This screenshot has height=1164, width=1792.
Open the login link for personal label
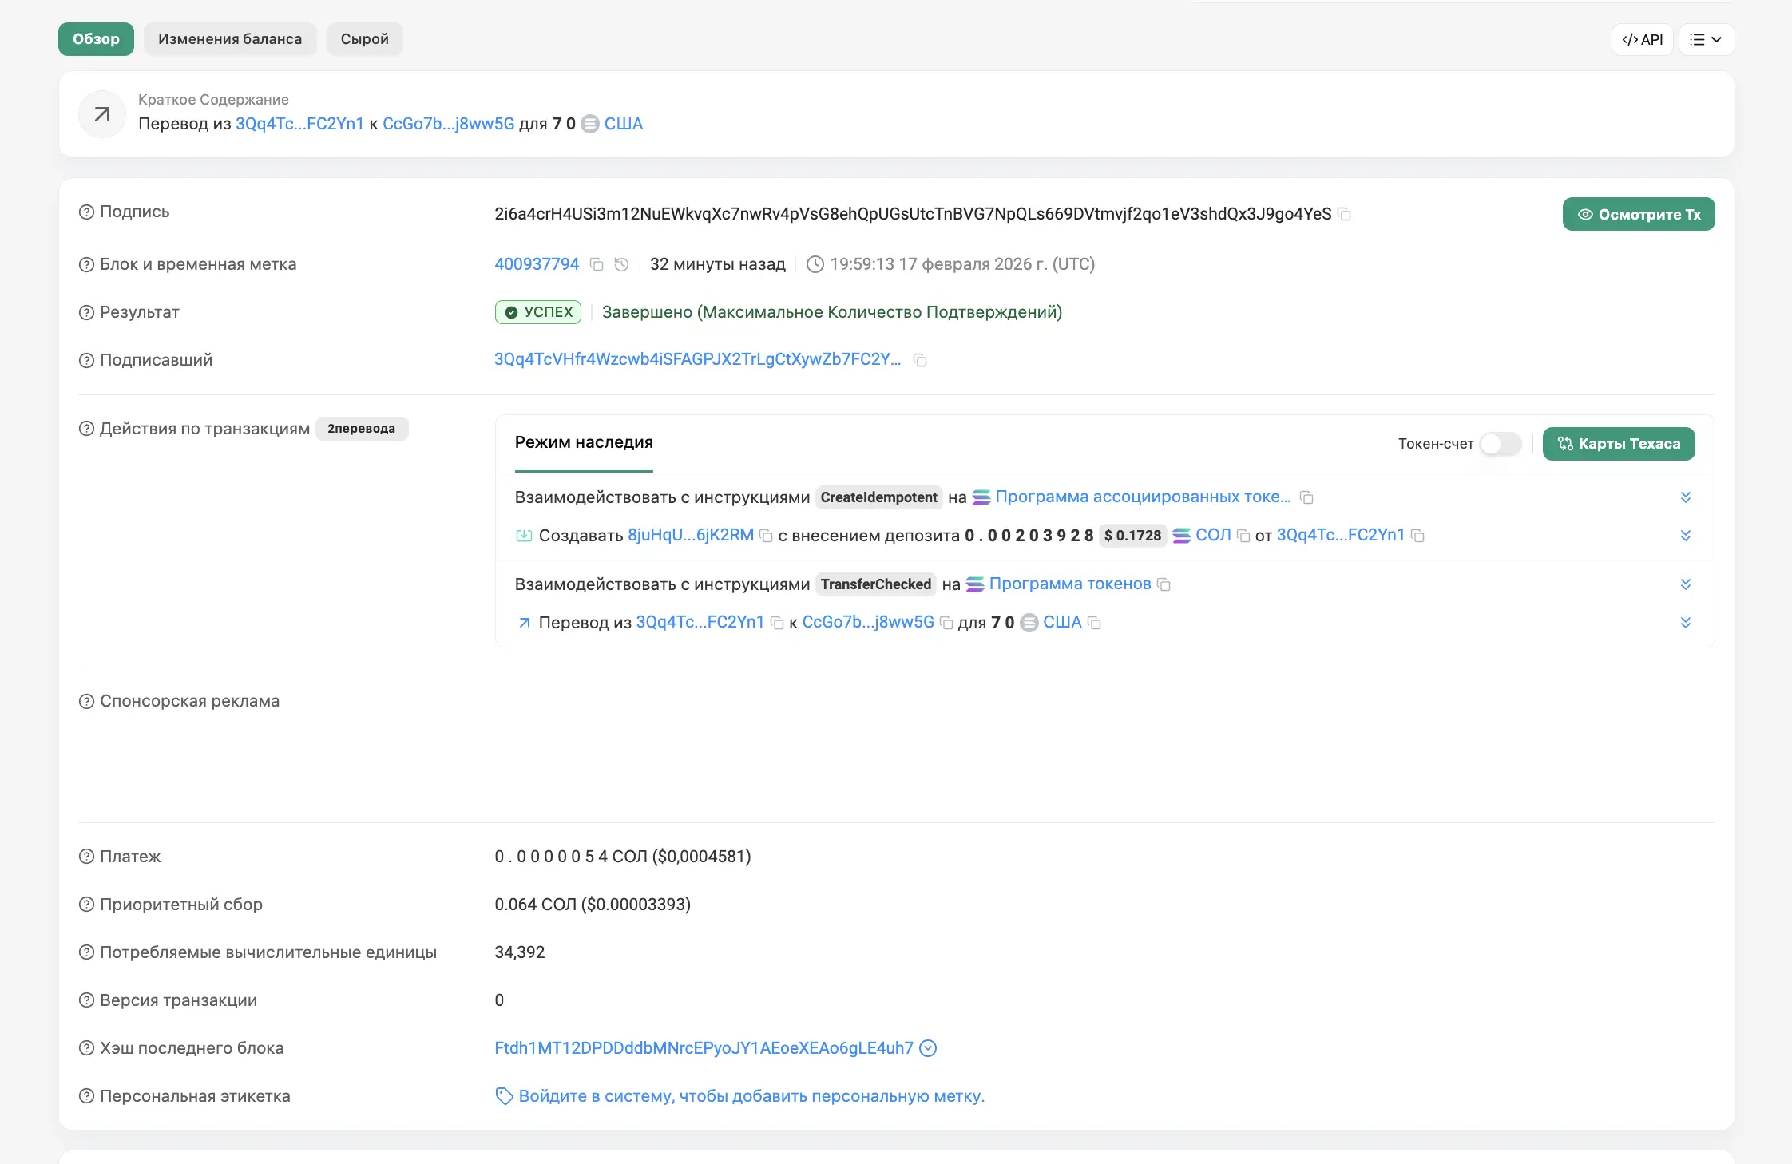[x=751, y=1096]
